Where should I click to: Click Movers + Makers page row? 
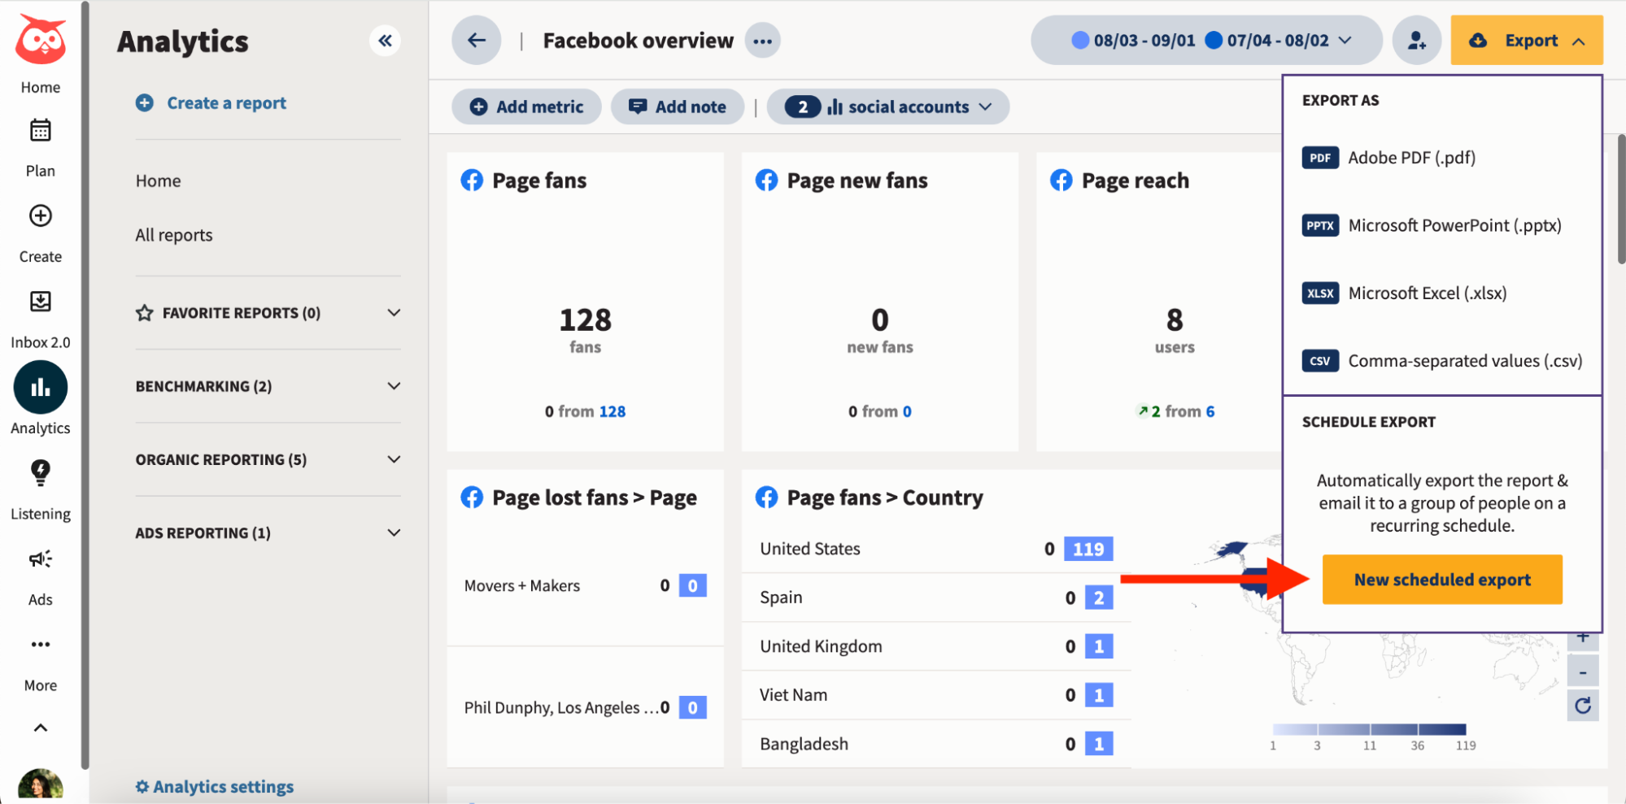[585, 585]
